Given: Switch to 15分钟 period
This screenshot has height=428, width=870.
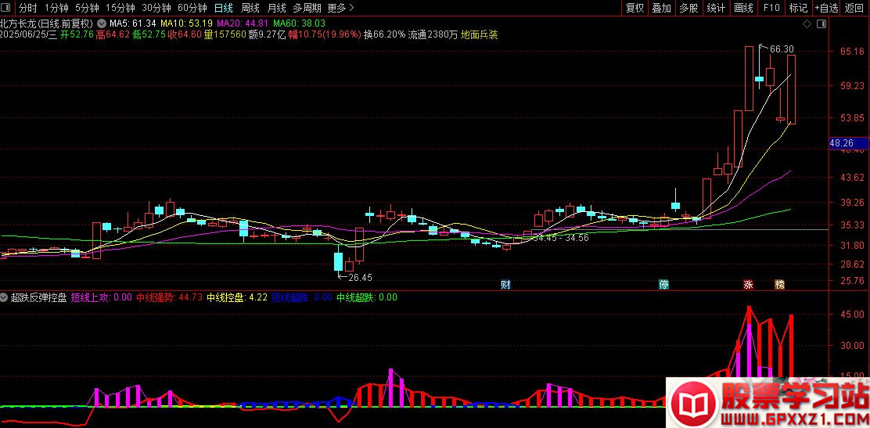Looking at the screenshot, I should click(x=120, y=8).
